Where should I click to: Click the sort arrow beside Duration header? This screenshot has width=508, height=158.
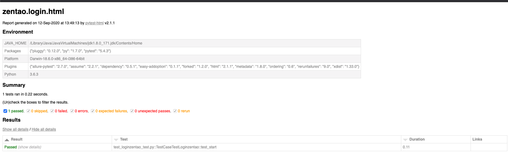[405, 140]
